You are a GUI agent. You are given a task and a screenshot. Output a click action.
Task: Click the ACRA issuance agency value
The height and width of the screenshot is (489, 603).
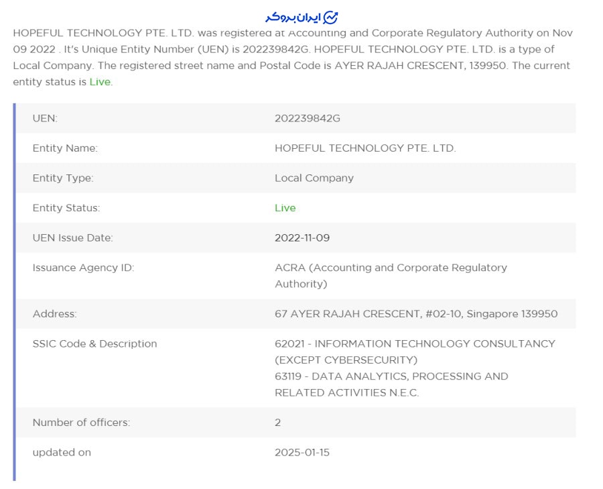[391, 276]
